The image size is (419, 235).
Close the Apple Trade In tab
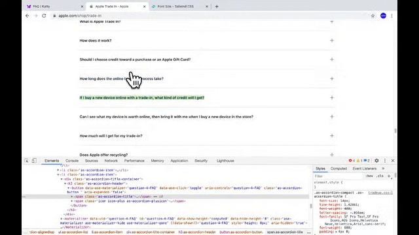click(144, 7)
